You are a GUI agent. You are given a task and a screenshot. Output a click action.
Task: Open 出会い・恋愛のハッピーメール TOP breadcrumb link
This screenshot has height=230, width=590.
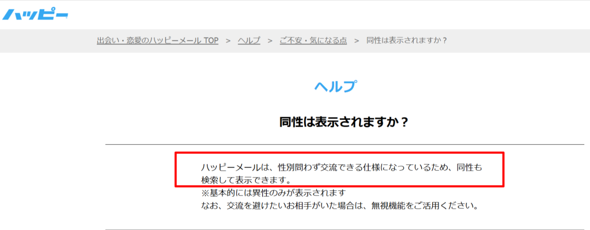158,41
